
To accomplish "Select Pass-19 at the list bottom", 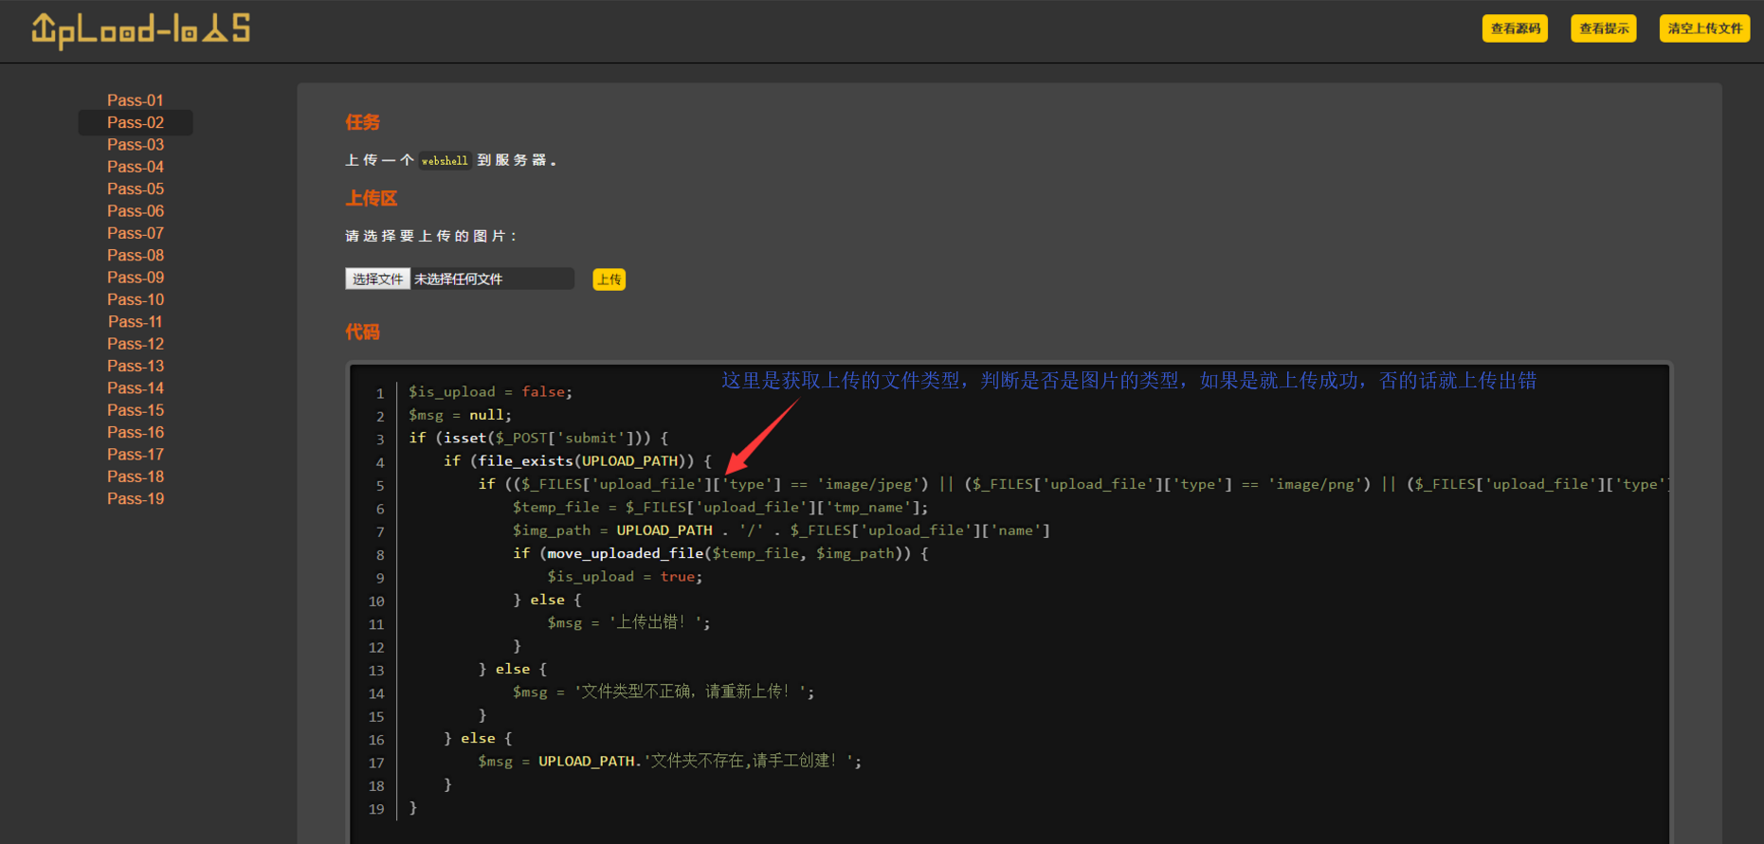I will [x=136, y=499].
